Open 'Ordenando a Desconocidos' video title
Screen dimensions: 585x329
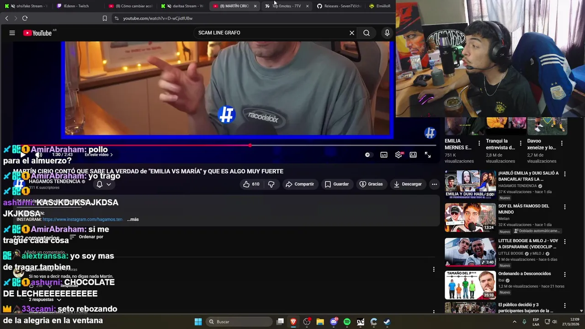click(524, 274)
